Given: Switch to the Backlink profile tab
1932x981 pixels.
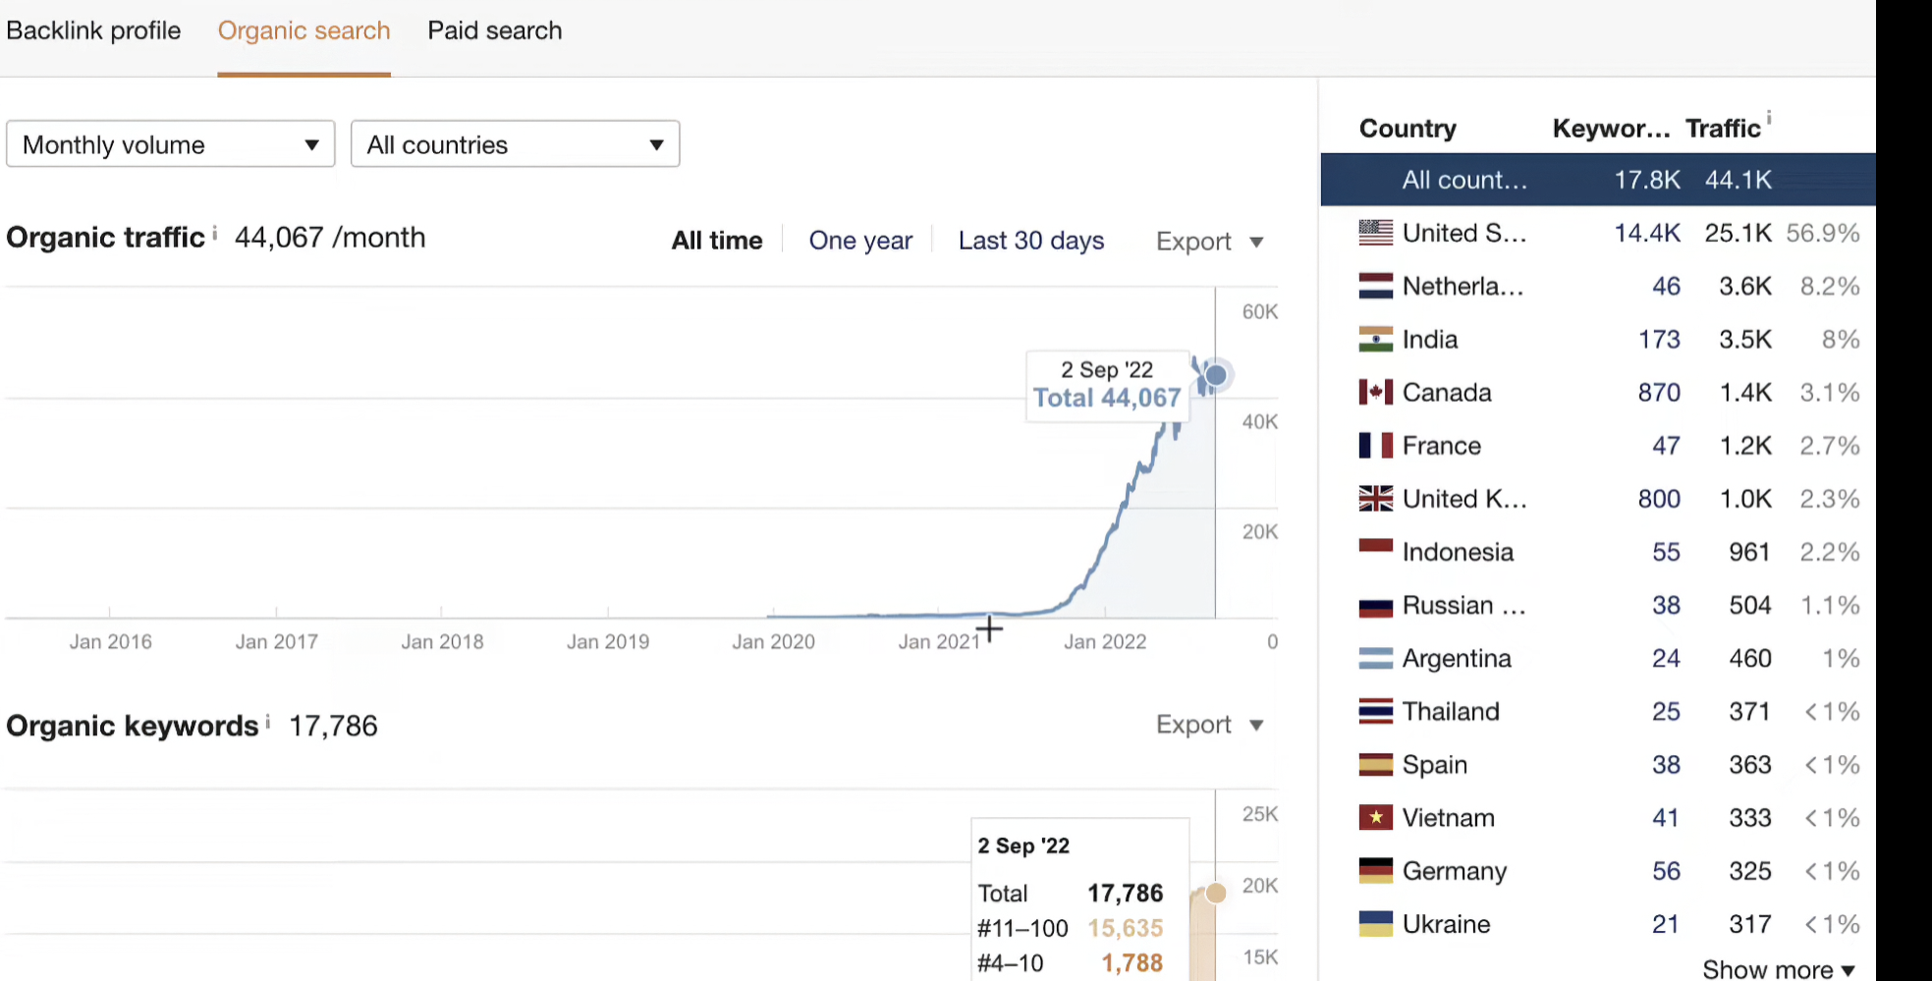Looking at the screenshot, I should coord(93,30).
